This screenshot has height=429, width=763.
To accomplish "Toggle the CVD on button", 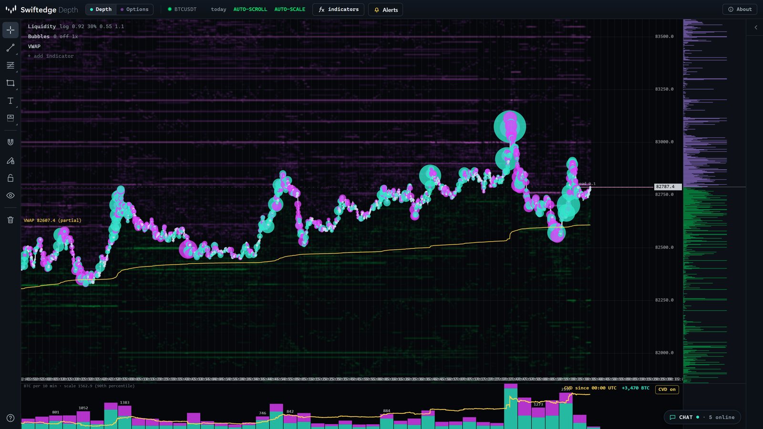I will 667,389.
